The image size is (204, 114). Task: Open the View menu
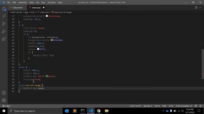click(32, 2)
